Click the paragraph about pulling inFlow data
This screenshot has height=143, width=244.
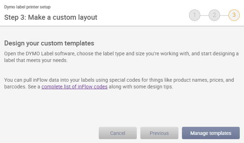click(x=119, y=83)
